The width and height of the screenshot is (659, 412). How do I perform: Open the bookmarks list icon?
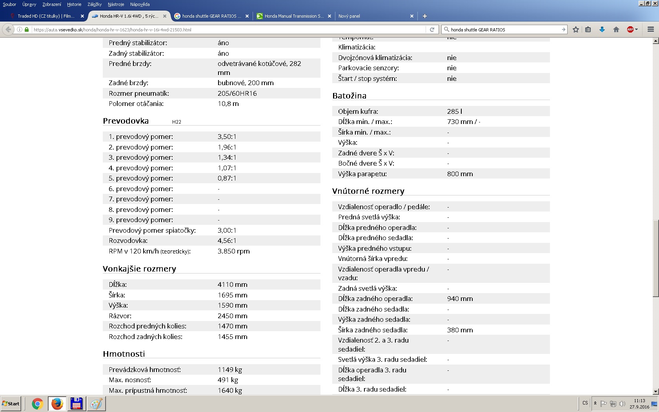pyautogui.click(x=588, y=29)
